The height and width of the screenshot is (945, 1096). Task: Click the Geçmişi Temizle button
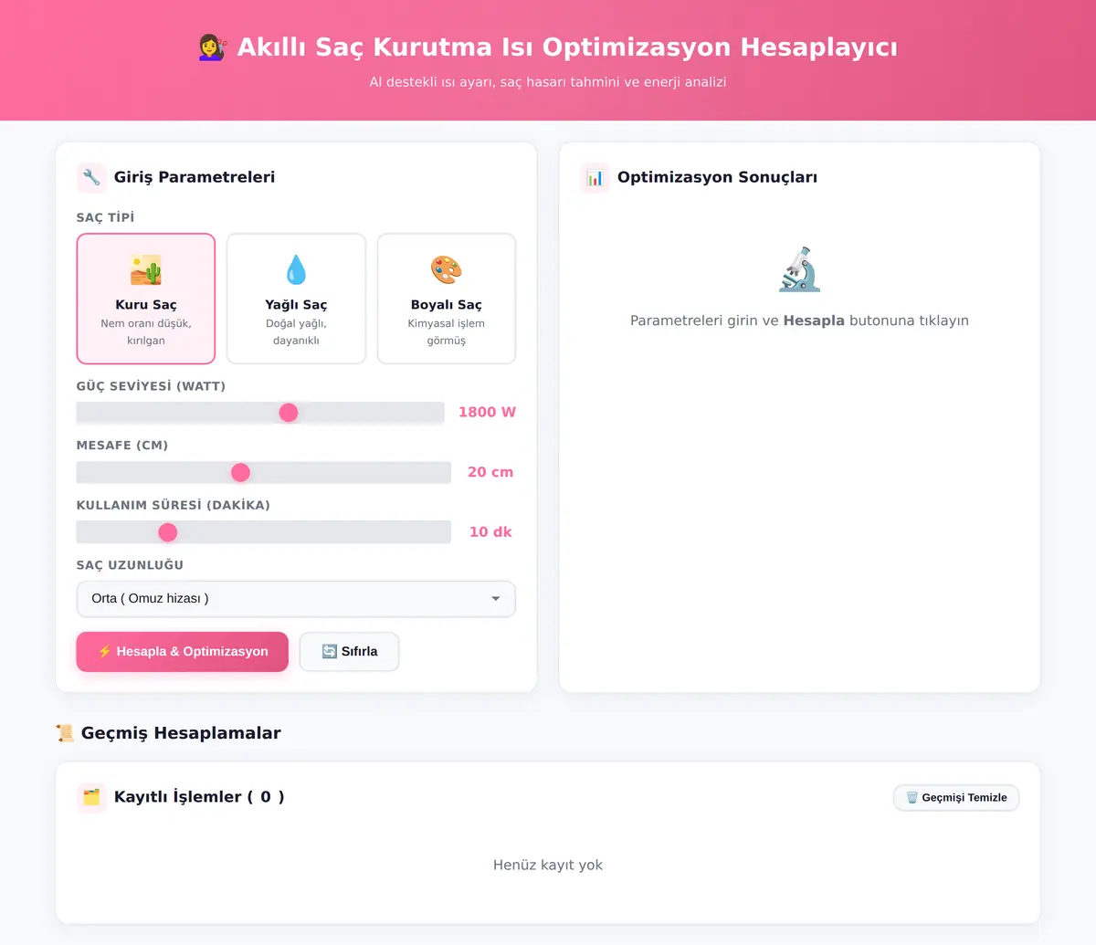(x=956, y=798)
